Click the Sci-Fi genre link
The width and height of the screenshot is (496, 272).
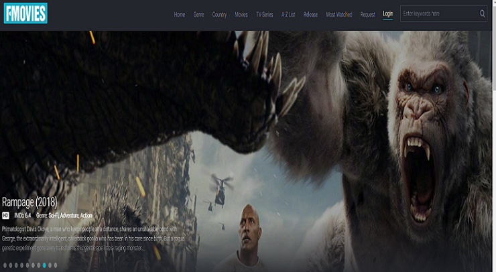click(54, 215)
